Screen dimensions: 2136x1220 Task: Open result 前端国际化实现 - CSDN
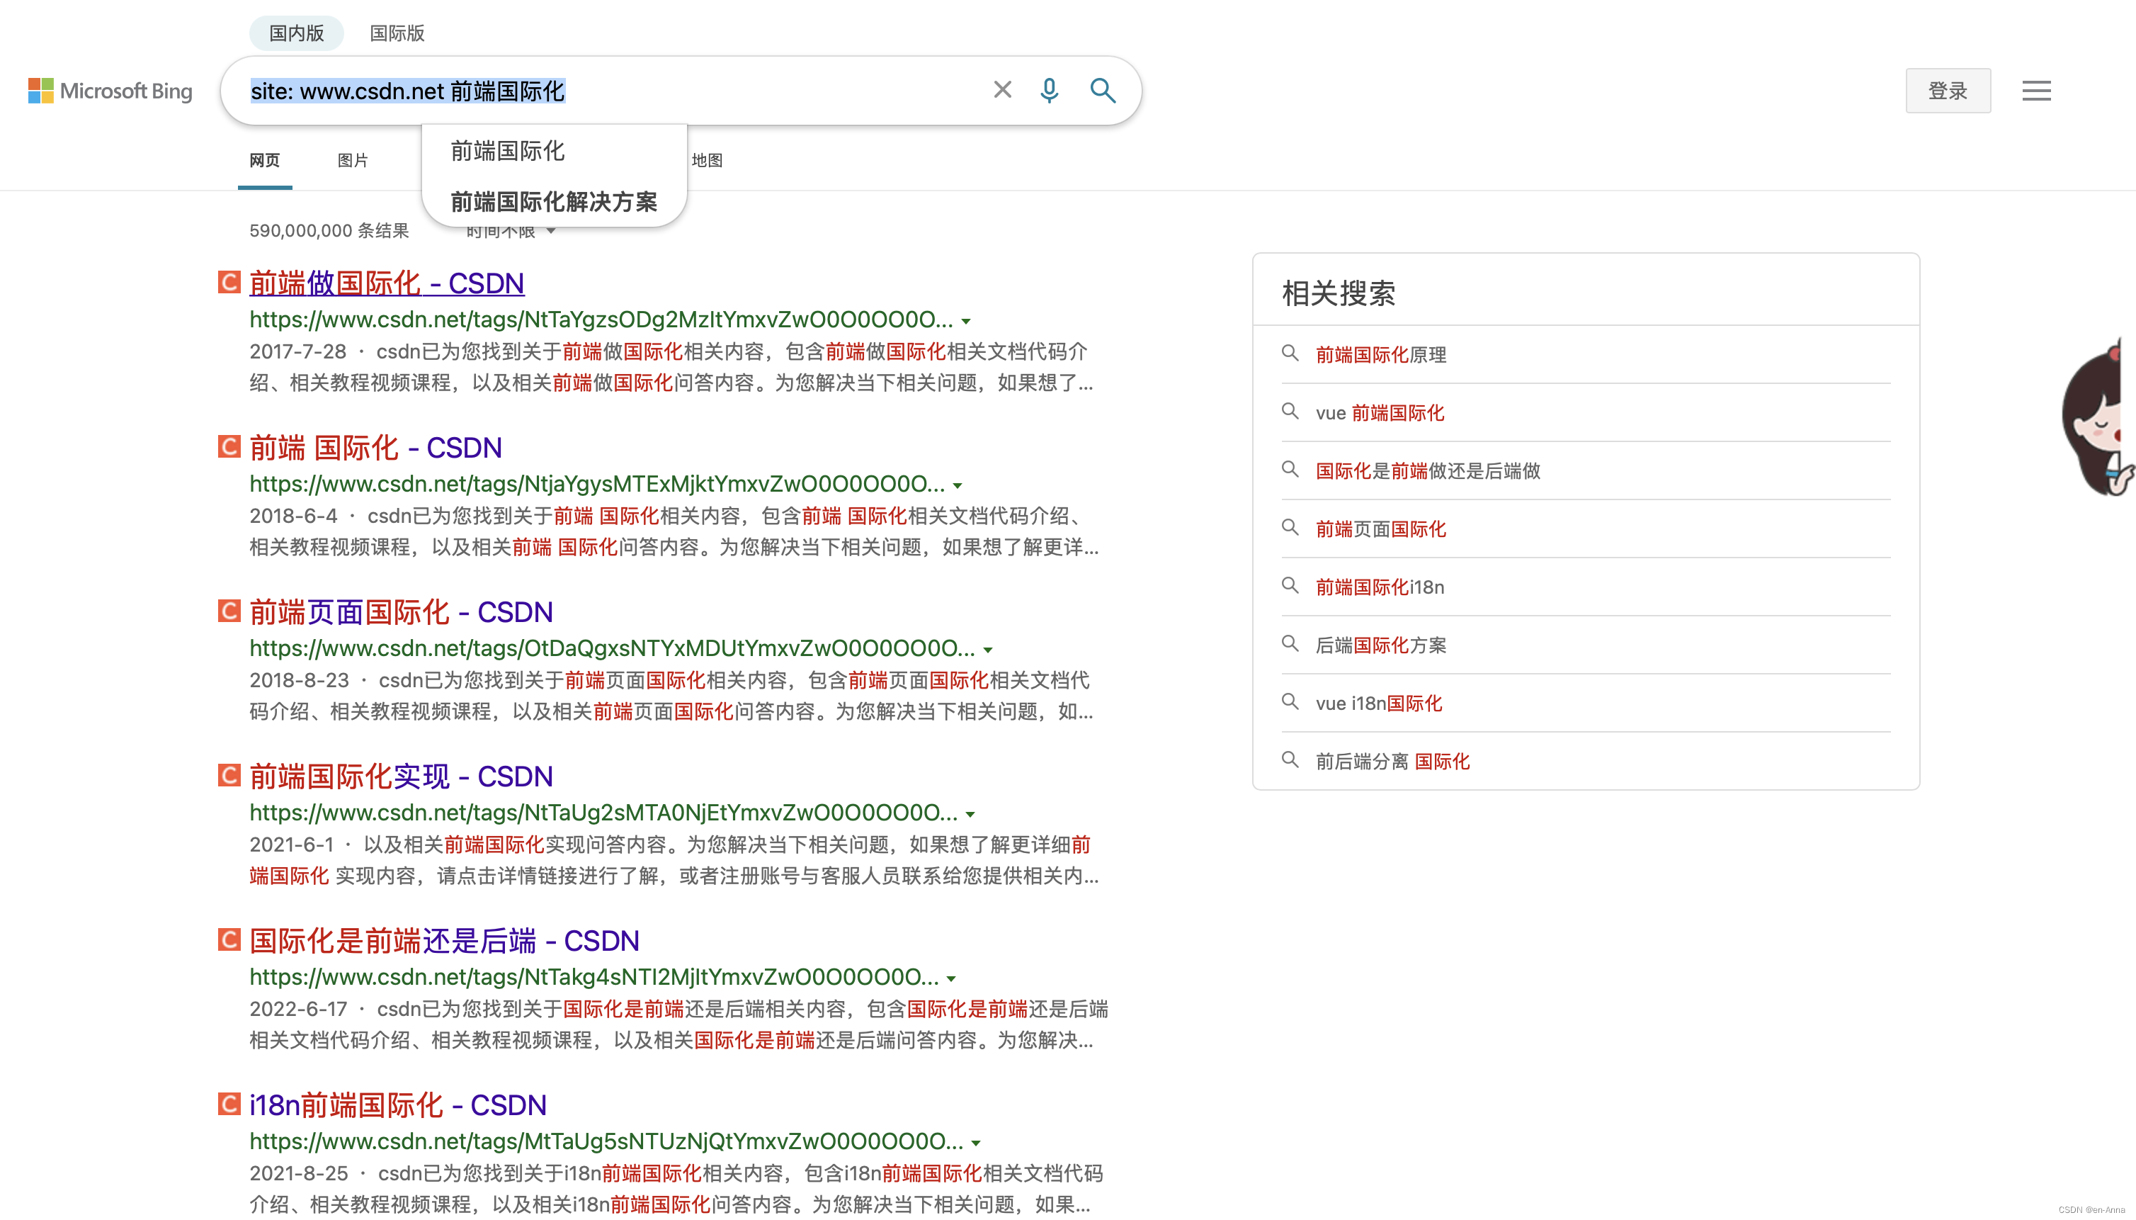pos(400,776)
